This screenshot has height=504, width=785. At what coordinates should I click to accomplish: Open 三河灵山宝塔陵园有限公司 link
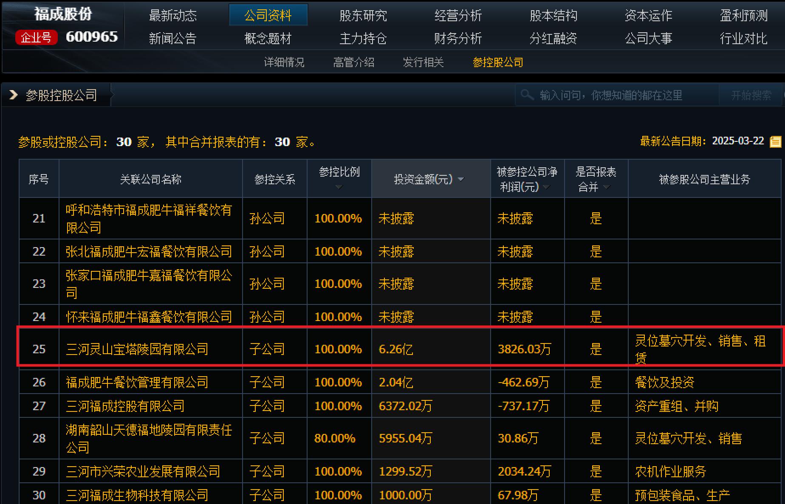[137, 349]
